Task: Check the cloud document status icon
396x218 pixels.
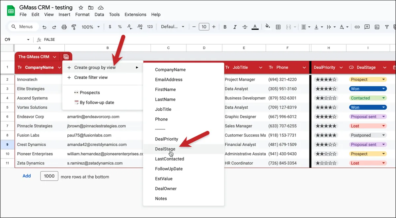Action: coord(101,7)
